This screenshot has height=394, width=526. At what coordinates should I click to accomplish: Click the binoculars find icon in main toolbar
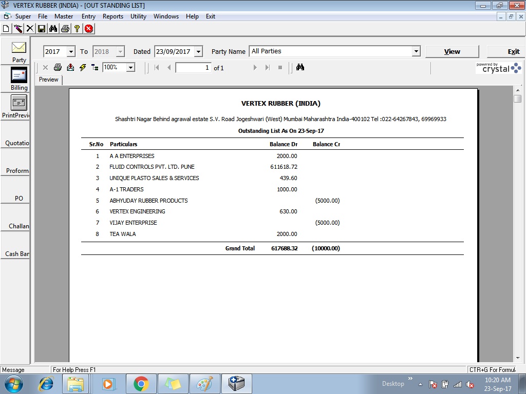click(53, 29)
